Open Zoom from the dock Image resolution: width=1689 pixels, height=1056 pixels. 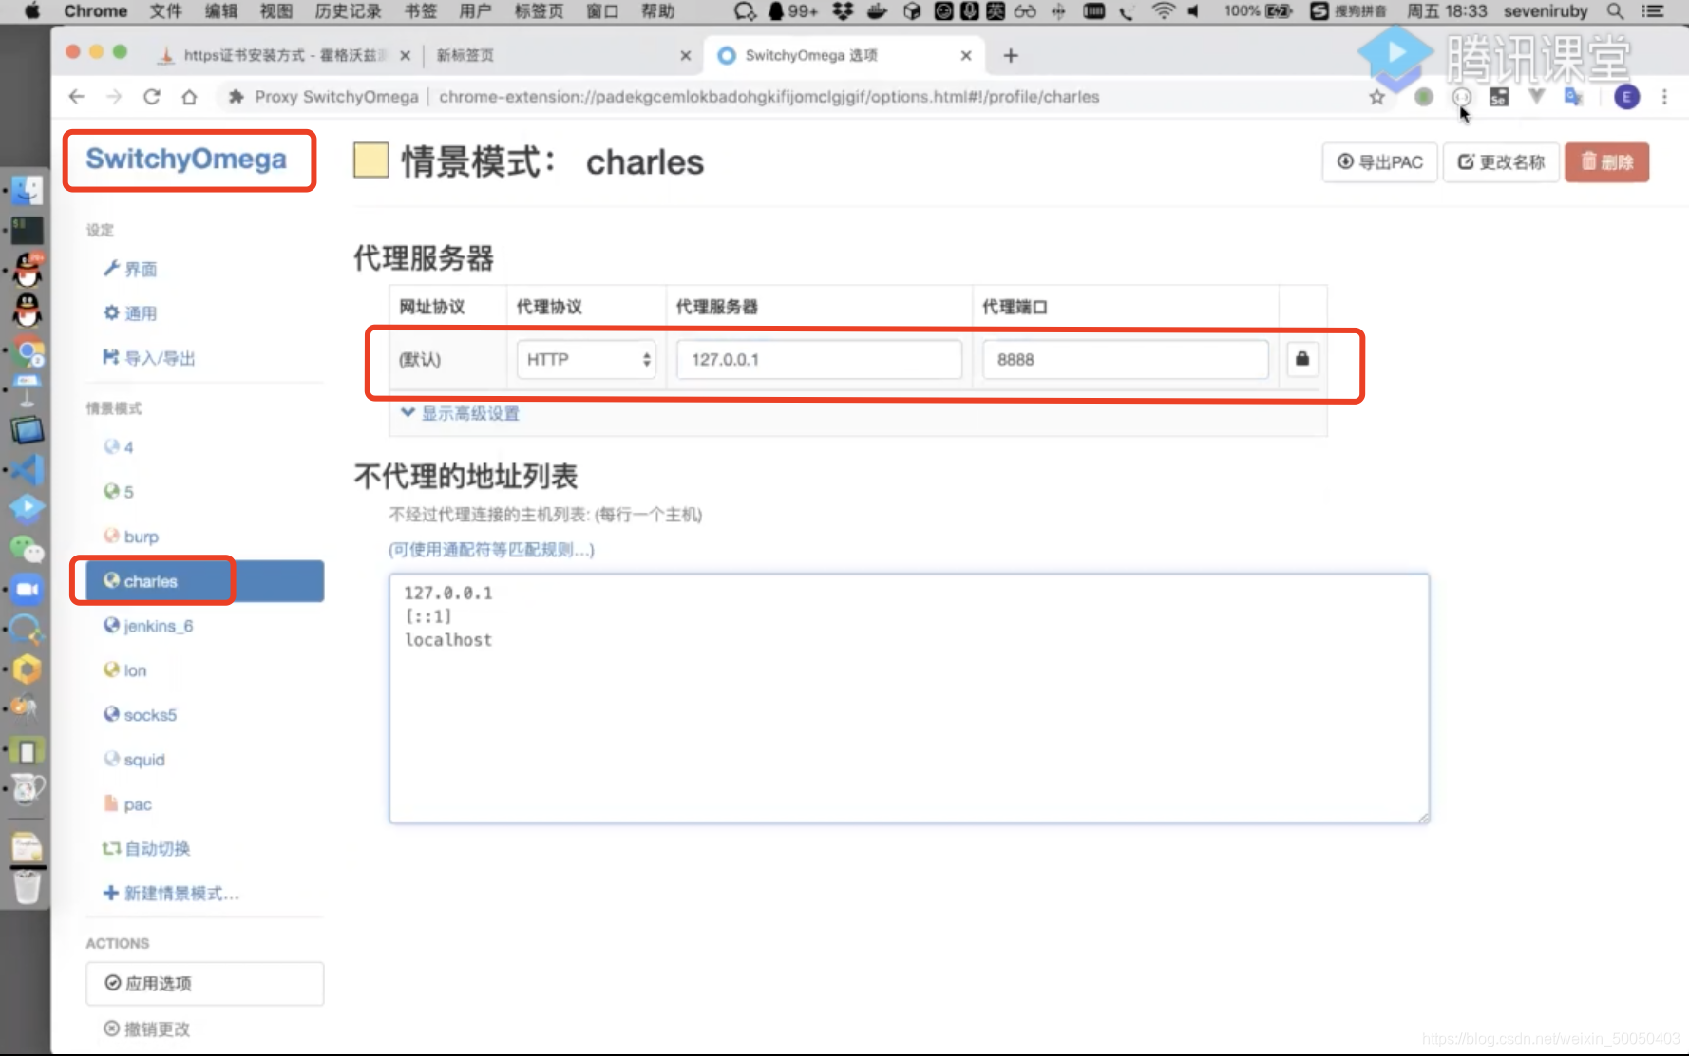pos(27,590)
